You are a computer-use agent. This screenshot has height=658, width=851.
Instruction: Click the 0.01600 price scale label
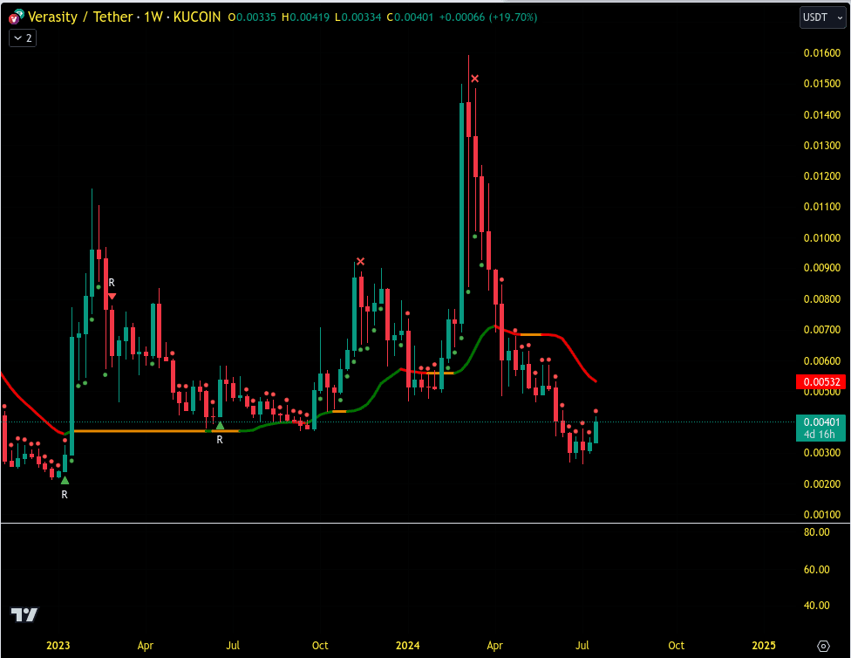click(x=821, y=52)
